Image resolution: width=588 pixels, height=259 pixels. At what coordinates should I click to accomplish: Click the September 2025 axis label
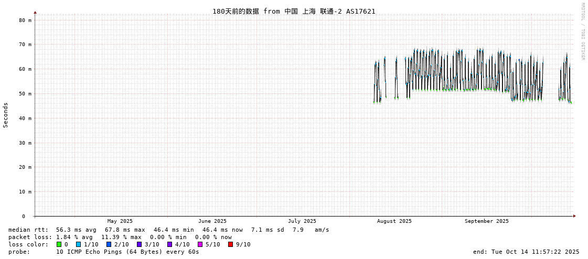coord(486,221)
